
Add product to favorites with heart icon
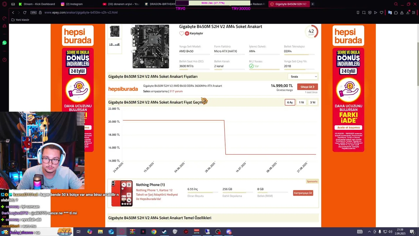(x=182, y=33)
